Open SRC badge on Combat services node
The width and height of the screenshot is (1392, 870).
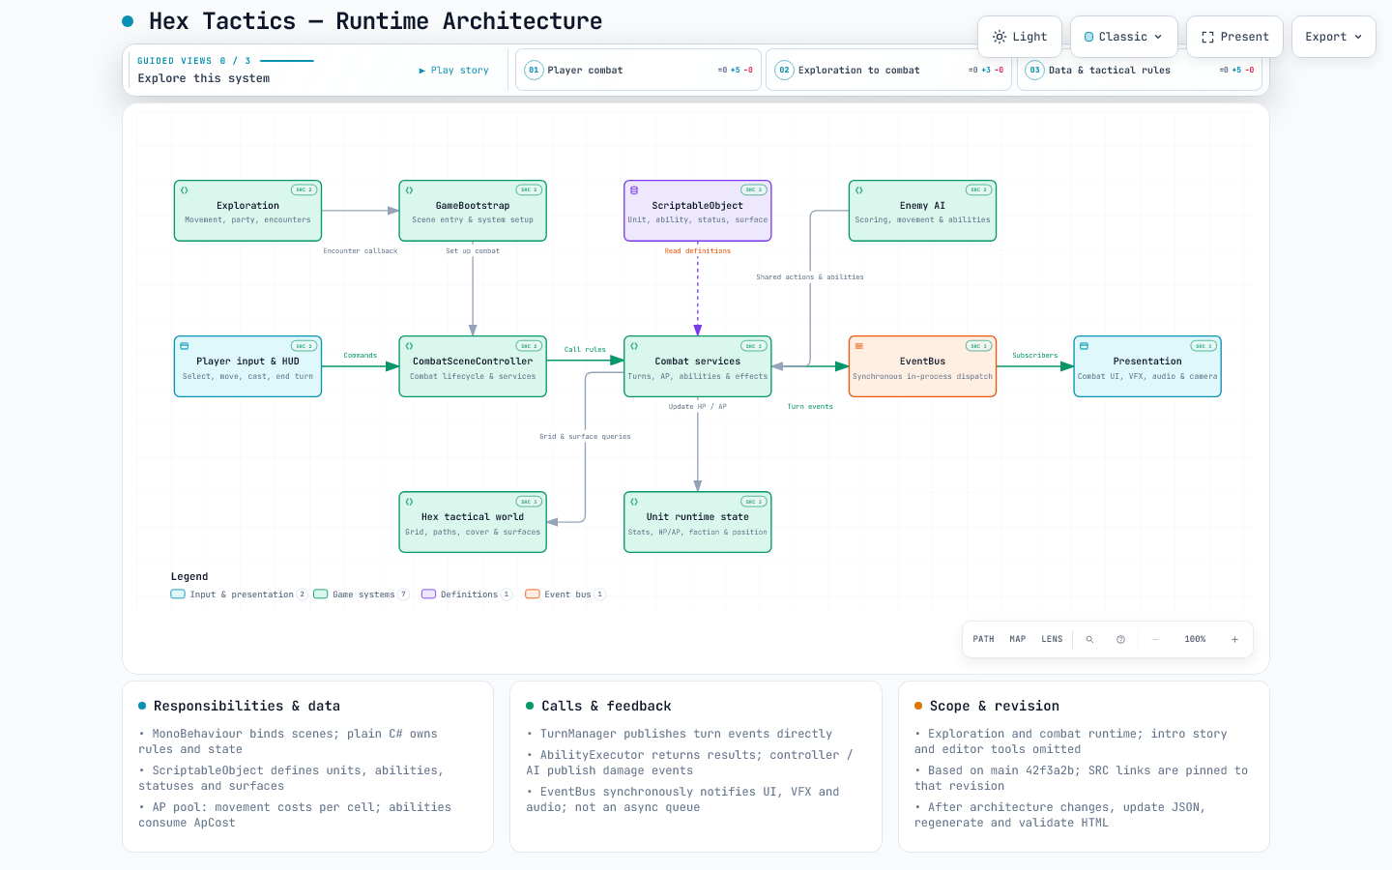(754, 346)
